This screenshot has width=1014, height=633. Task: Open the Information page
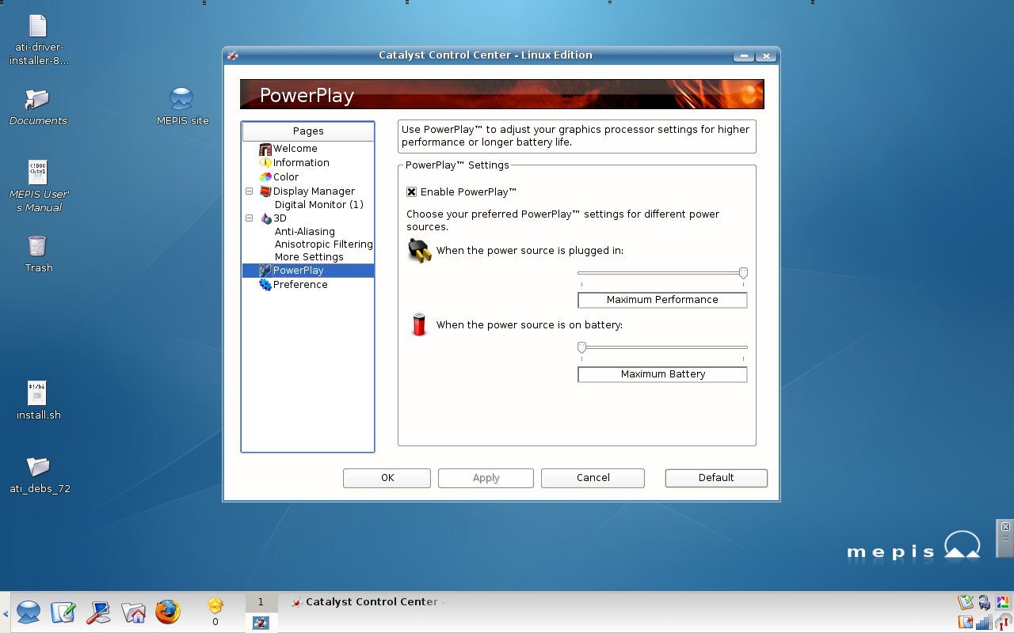pyautogui.click(x=300, y=163)
